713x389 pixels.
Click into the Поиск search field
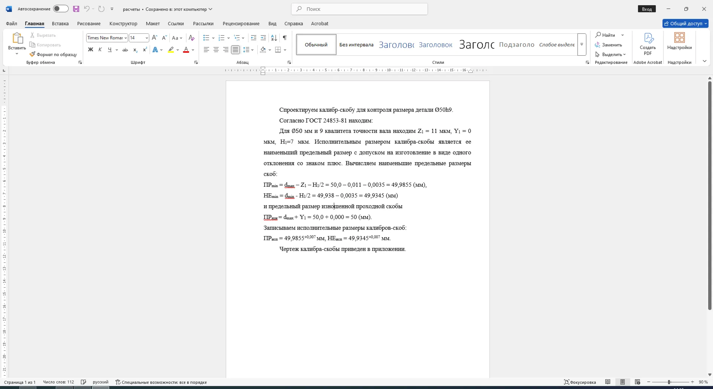(x=359, y=9)
